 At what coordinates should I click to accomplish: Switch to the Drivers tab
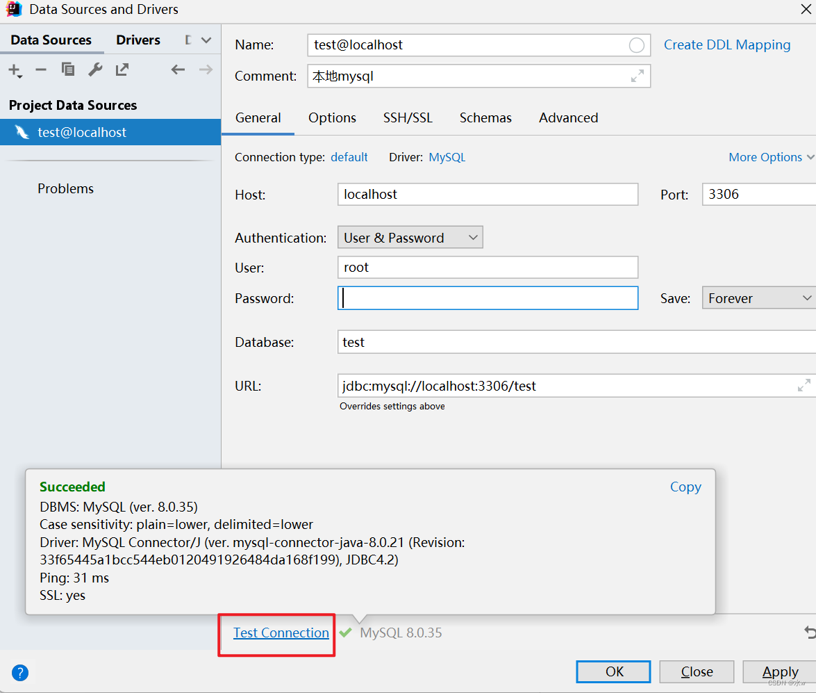(x=138, y=40)
